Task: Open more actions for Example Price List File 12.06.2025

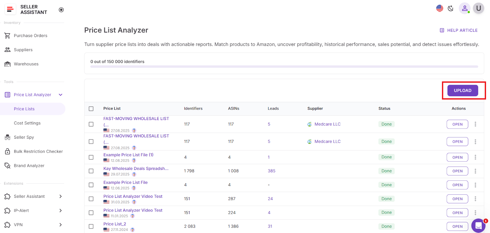Action: click(x=475, y=185)
